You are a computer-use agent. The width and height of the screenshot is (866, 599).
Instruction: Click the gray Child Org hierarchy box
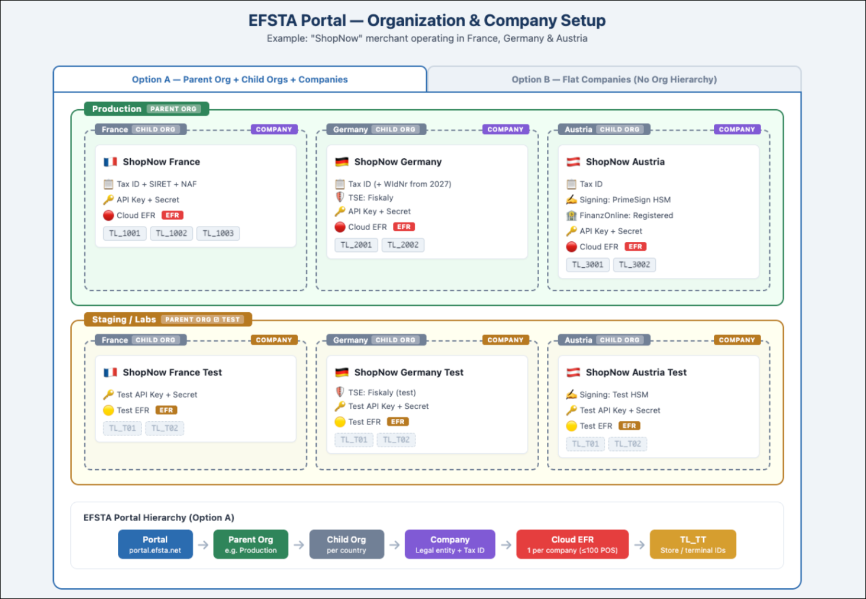coord(346,544)
